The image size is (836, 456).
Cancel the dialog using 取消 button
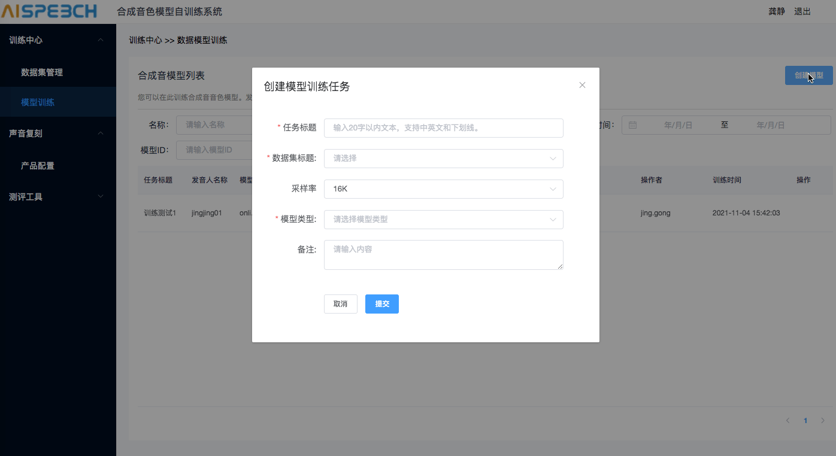340,303
